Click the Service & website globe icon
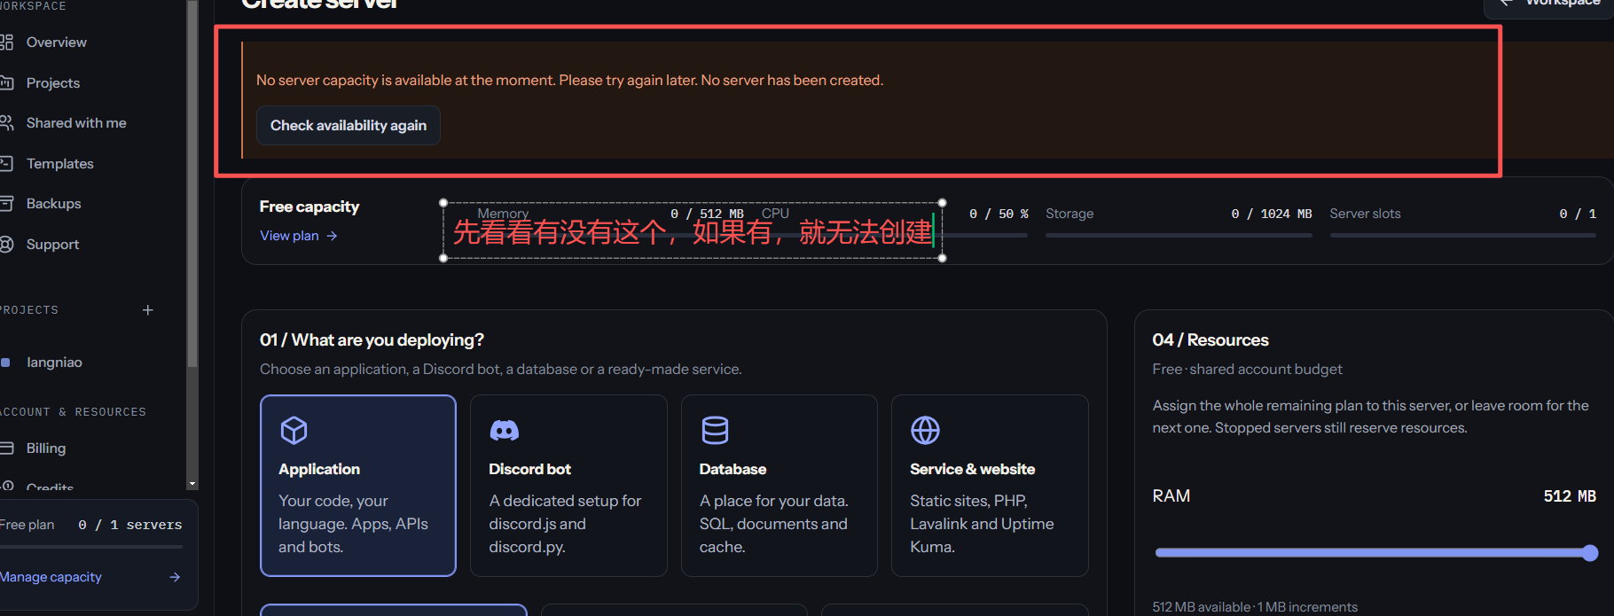The image size is (1614, 616). [x=925, y=431]
